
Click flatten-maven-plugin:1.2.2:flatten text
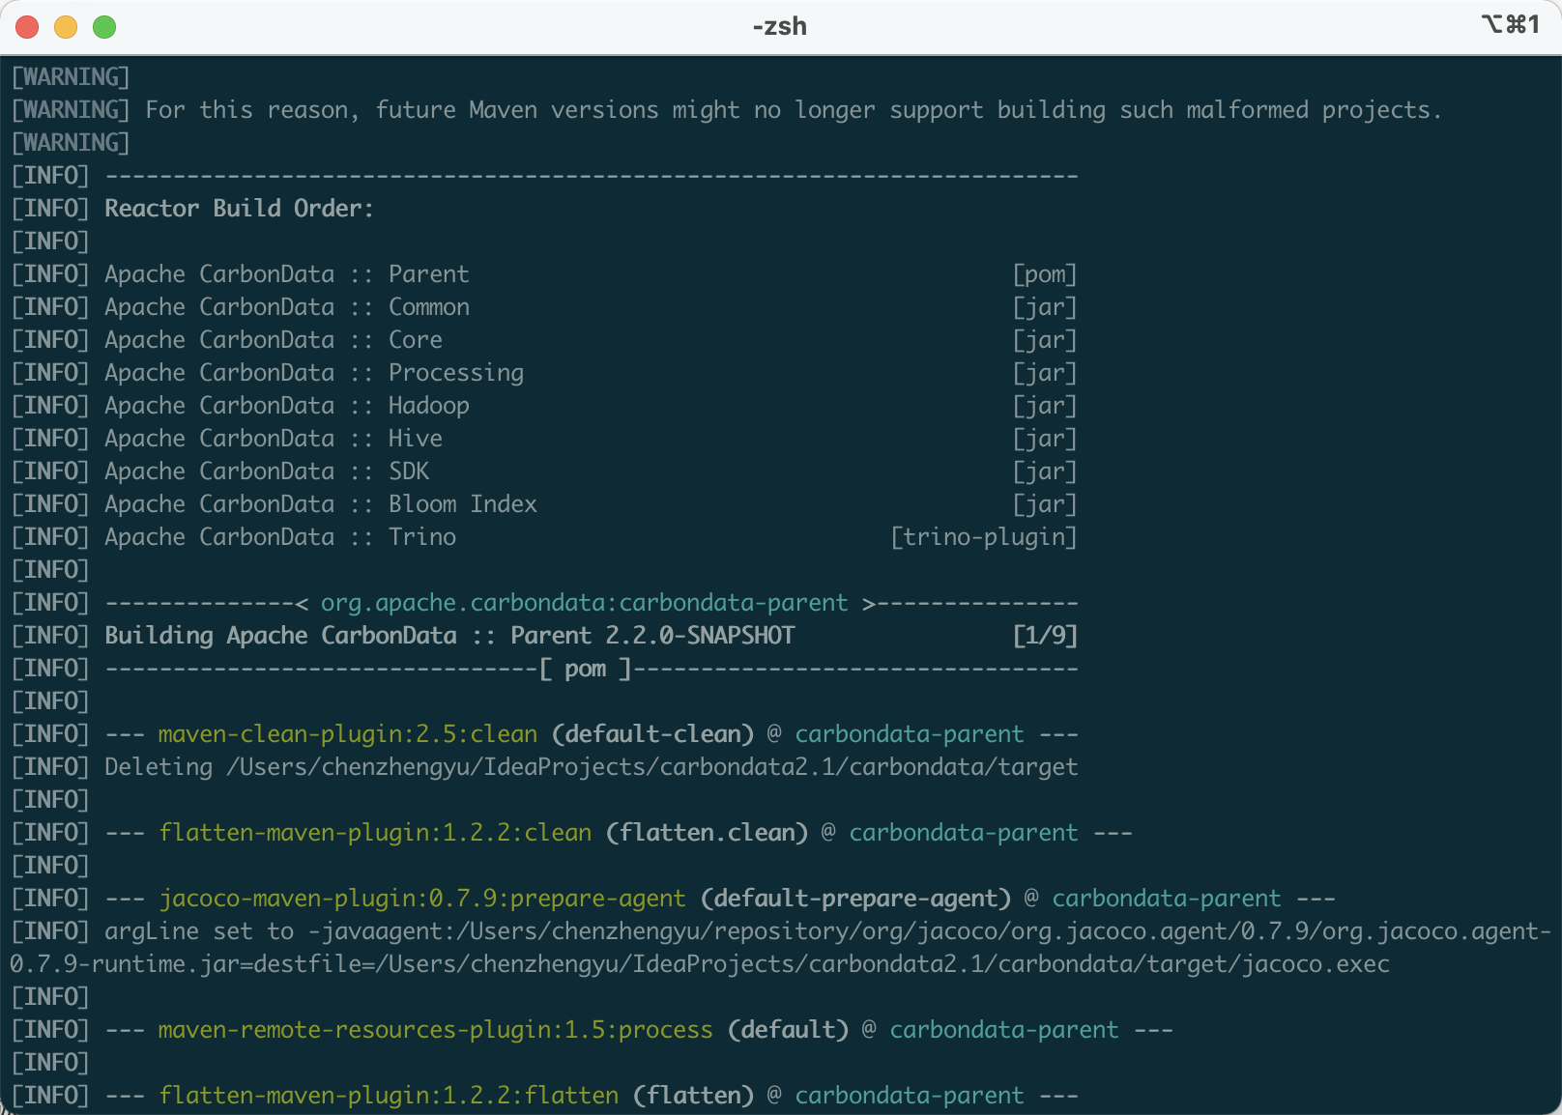coord(389,1096)
